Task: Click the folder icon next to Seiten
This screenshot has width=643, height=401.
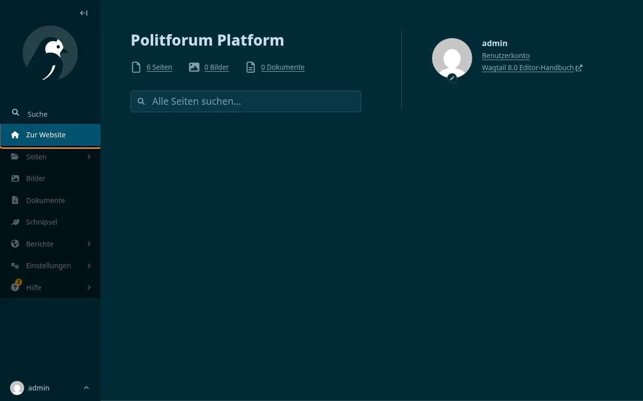Action: click(x=15, y=157)
